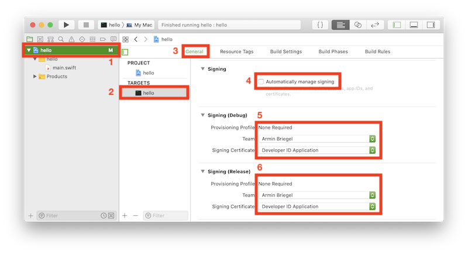This screenshot has width=468, height=254.
Task: Show the standard editor
Action: coord(340,25)
